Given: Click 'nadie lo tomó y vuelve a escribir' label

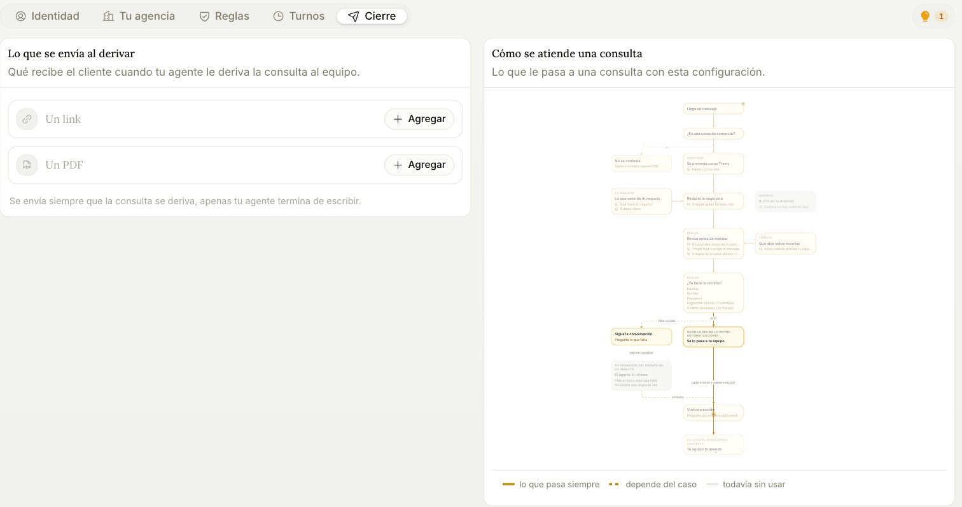Looking at the screenshot, I should tap(713, 382).
